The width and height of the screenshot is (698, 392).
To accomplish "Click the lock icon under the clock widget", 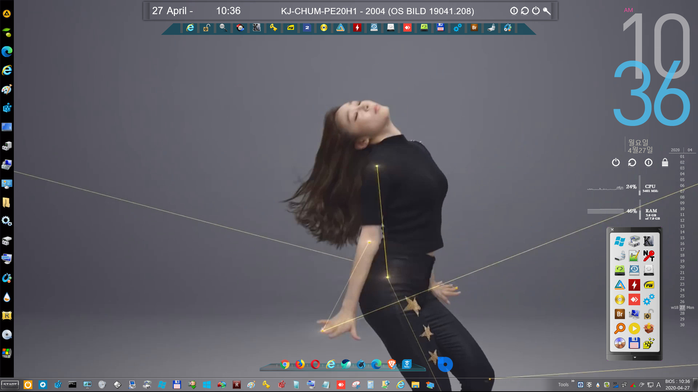I will click(665, 162).
